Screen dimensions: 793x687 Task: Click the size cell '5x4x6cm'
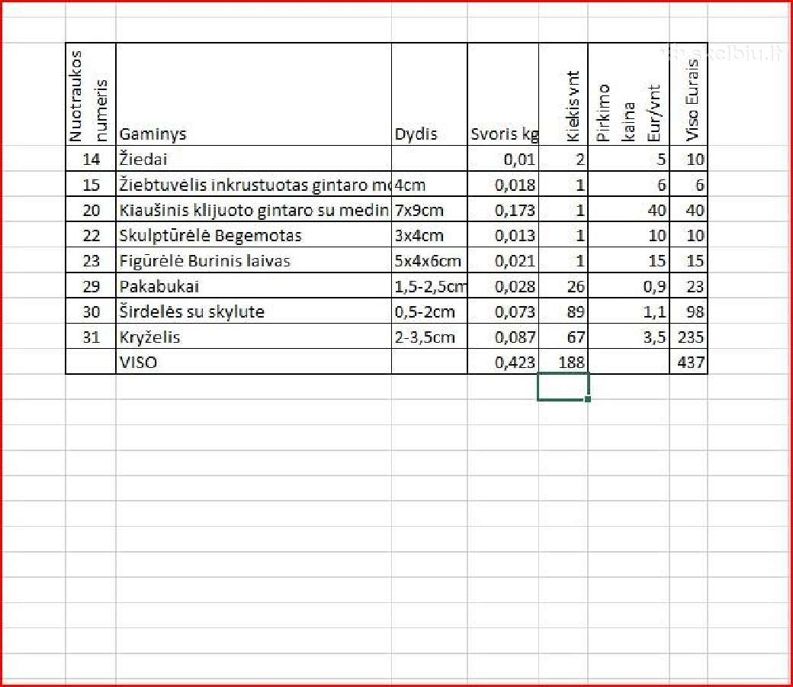tap(429, 260)
